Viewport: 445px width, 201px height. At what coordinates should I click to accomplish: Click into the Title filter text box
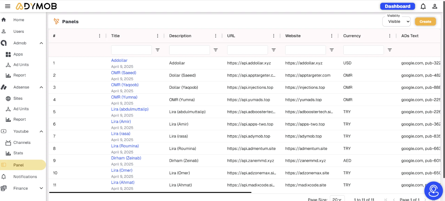pos(132,50)
